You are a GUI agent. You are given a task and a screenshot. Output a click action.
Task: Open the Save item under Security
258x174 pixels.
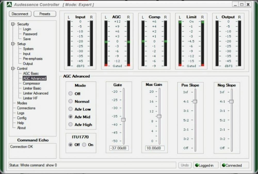click(27, 39)
